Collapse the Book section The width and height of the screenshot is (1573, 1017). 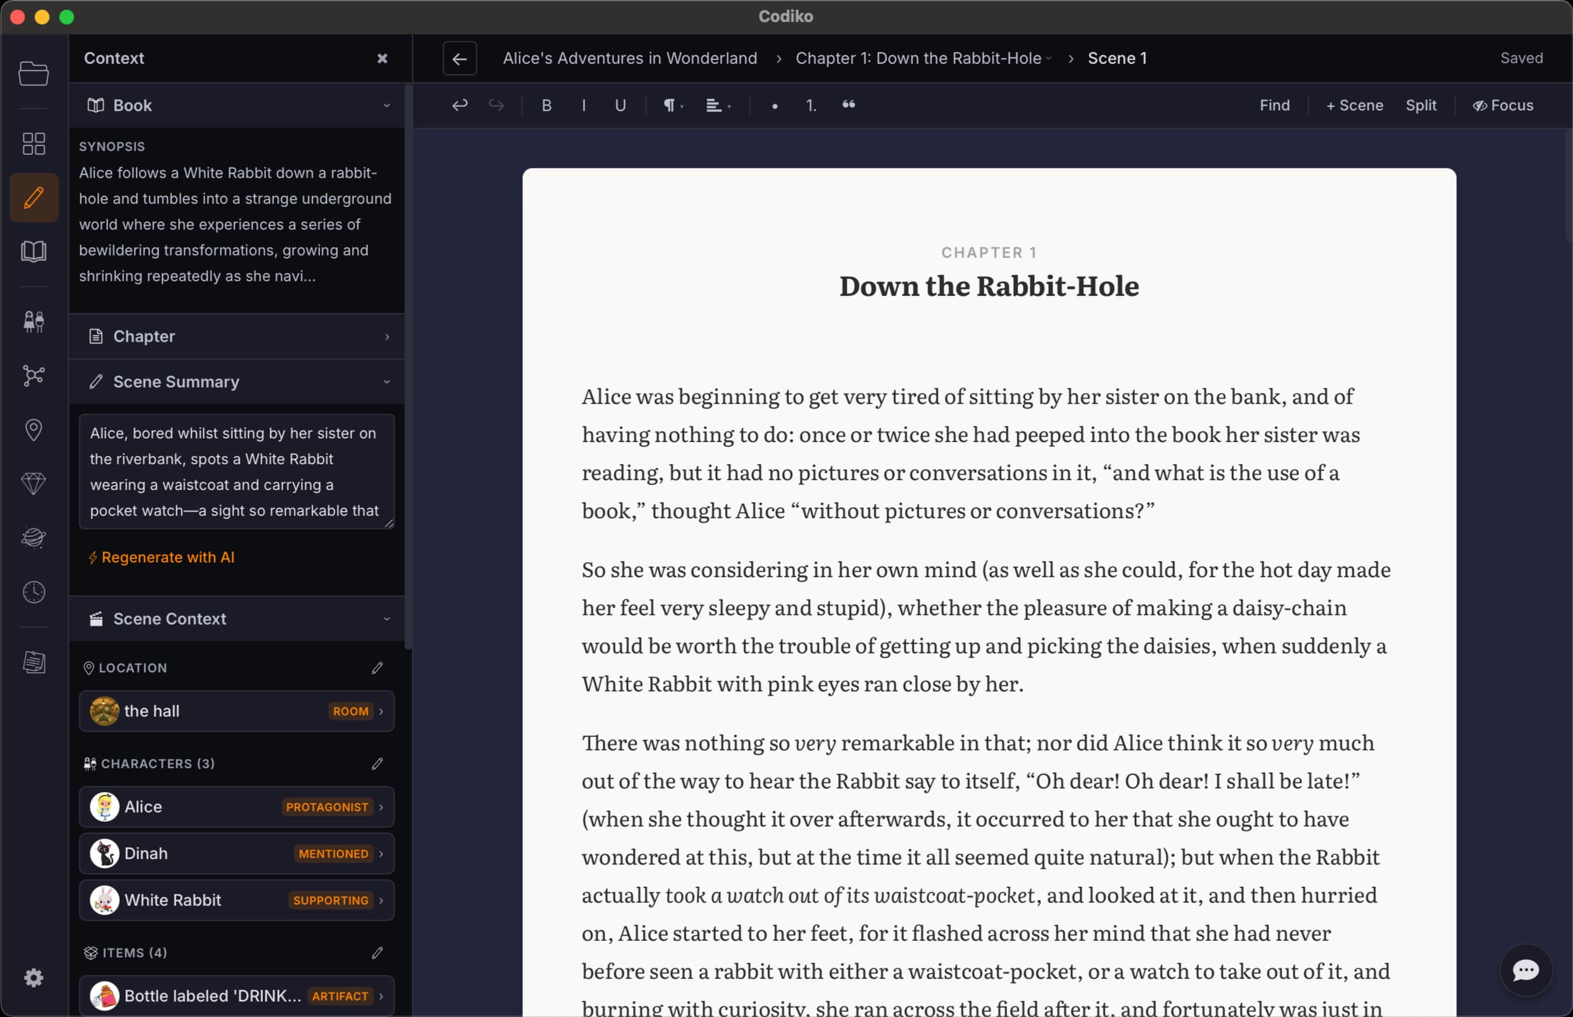237,105
